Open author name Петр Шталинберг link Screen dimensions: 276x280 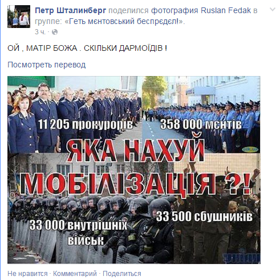coord(71,10)
